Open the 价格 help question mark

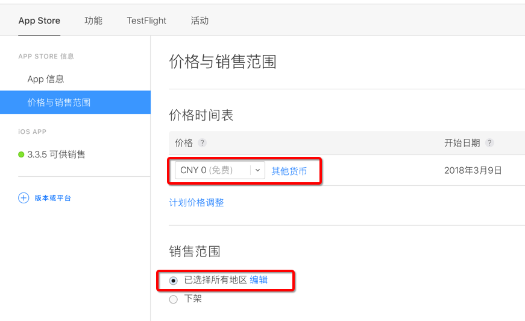[202, 143]
